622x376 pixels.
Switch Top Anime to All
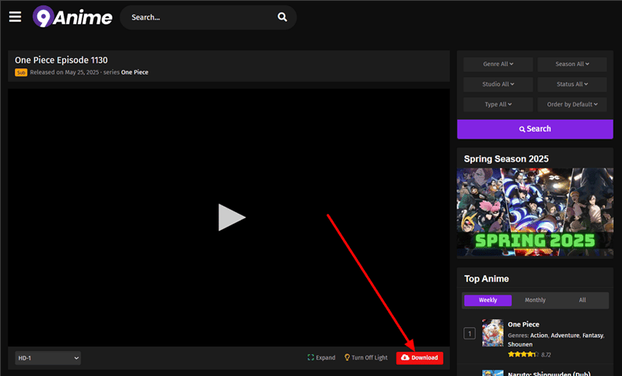tap(582, 301)
